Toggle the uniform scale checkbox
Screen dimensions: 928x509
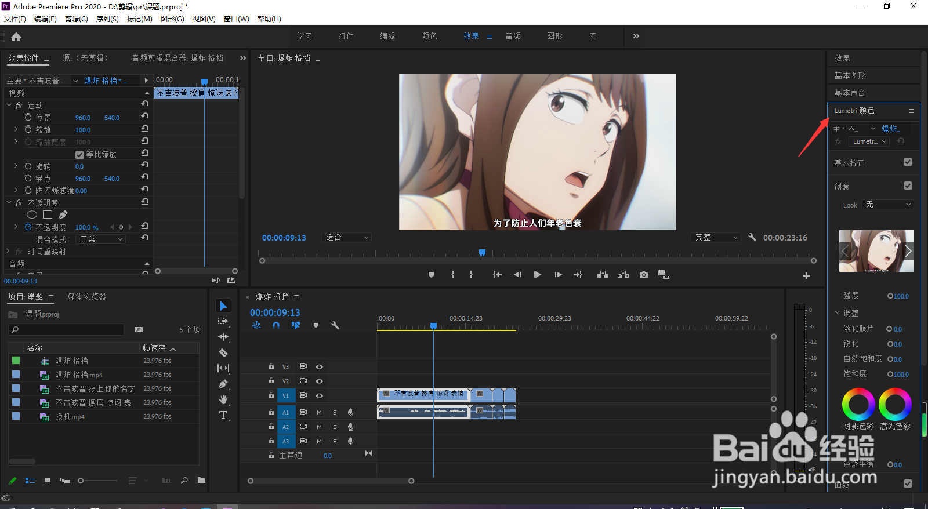[79, 155]
